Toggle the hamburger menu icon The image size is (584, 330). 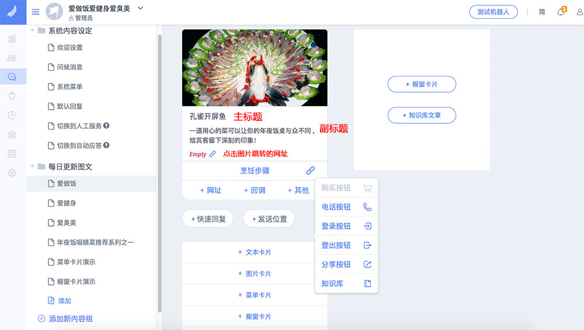[x=36, y=12]
